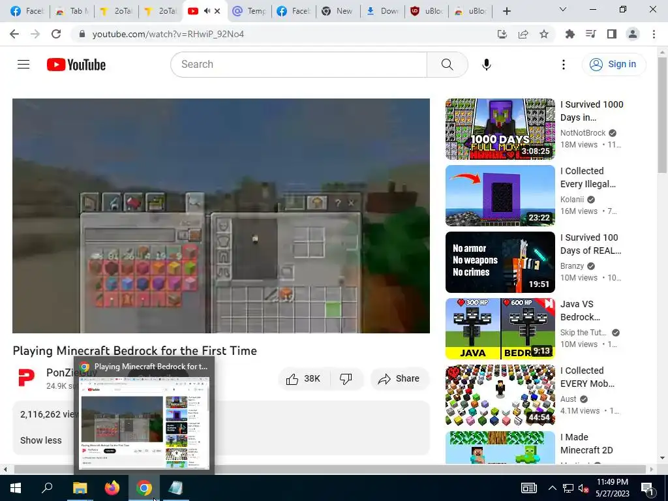Open tab search dropdown chevron
Image resolution: width=668 pixels, height=501 pixels.
(563, 9)
